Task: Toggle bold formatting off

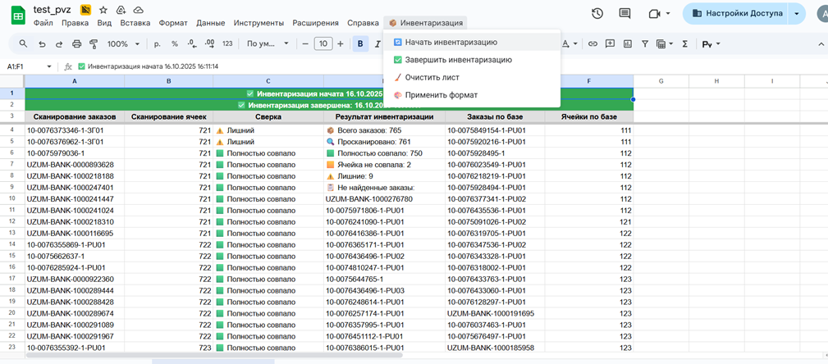Action: click(x=360, y=43)
